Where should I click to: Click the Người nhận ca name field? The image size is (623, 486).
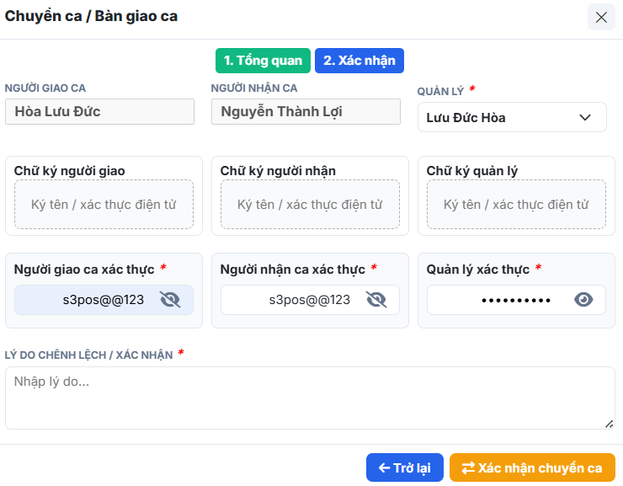click(x=306, y=112)
